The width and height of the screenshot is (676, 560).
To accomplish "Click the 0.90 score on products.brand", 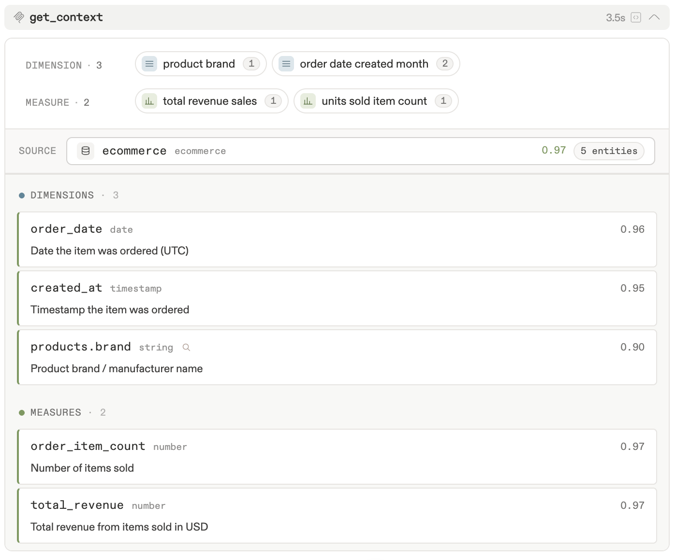I will tap(632, 347).
